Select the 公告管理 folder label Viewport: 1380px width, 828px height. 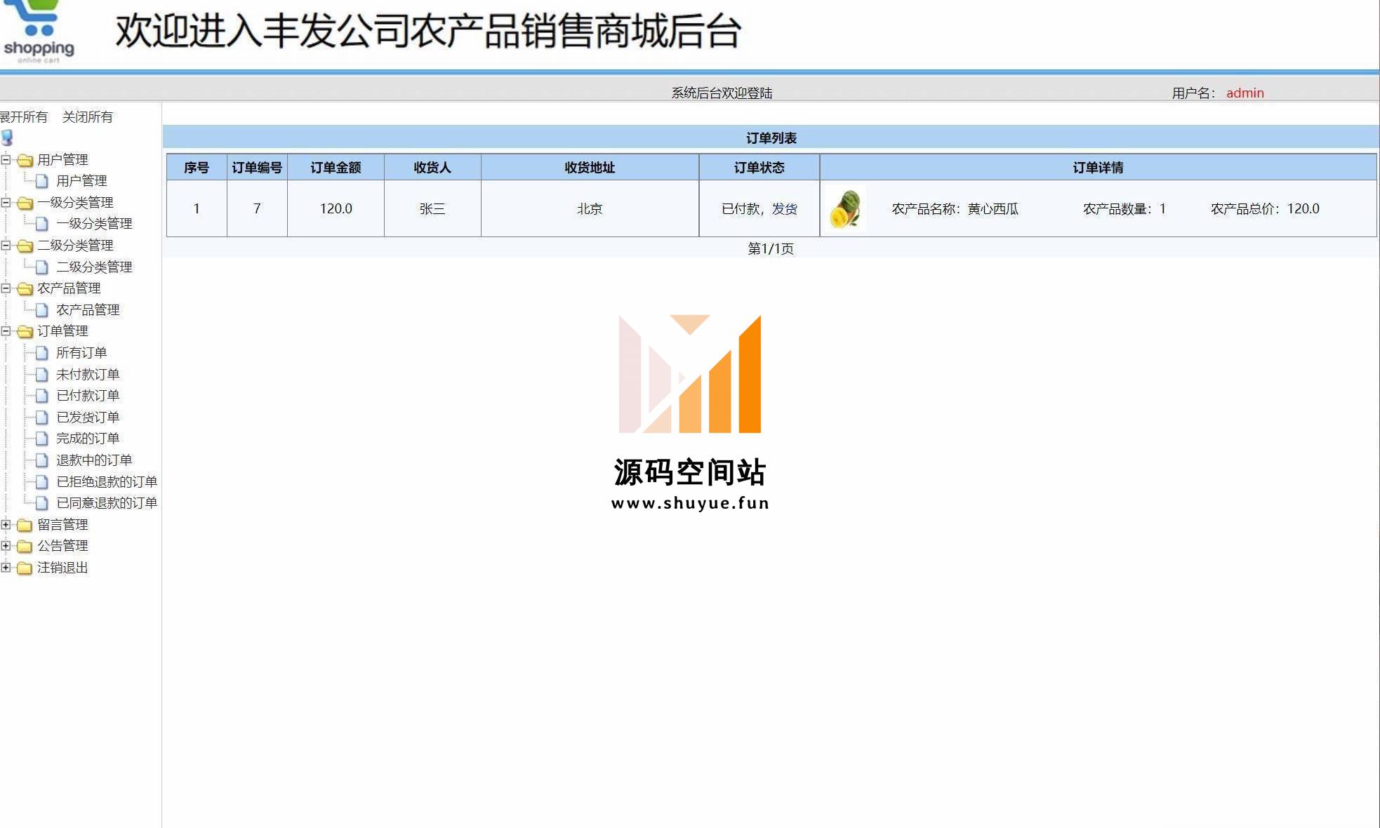pyautogui.click(x=62, y=546)
